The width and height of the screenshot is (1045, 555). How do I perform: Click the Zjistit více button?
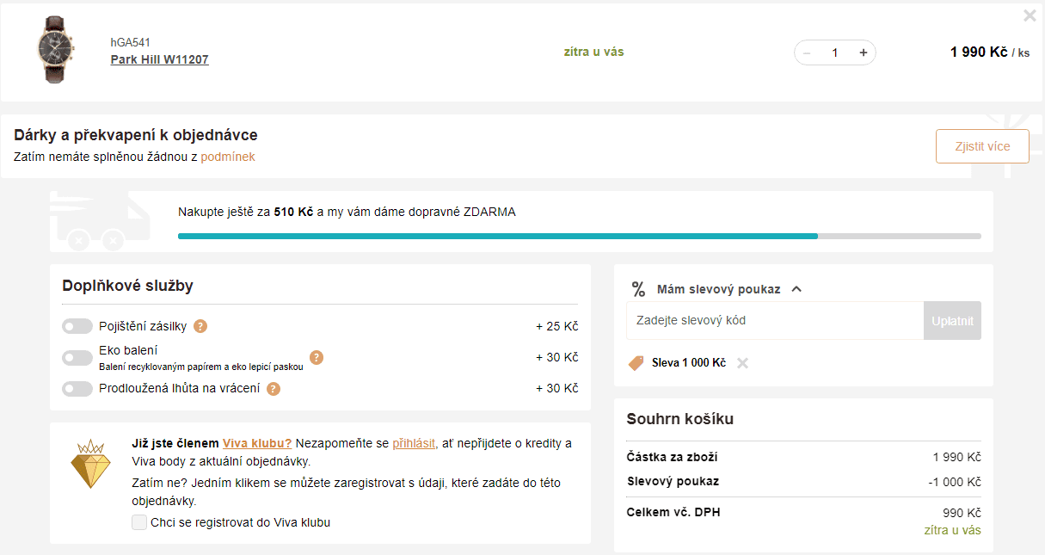pos(982,146)
